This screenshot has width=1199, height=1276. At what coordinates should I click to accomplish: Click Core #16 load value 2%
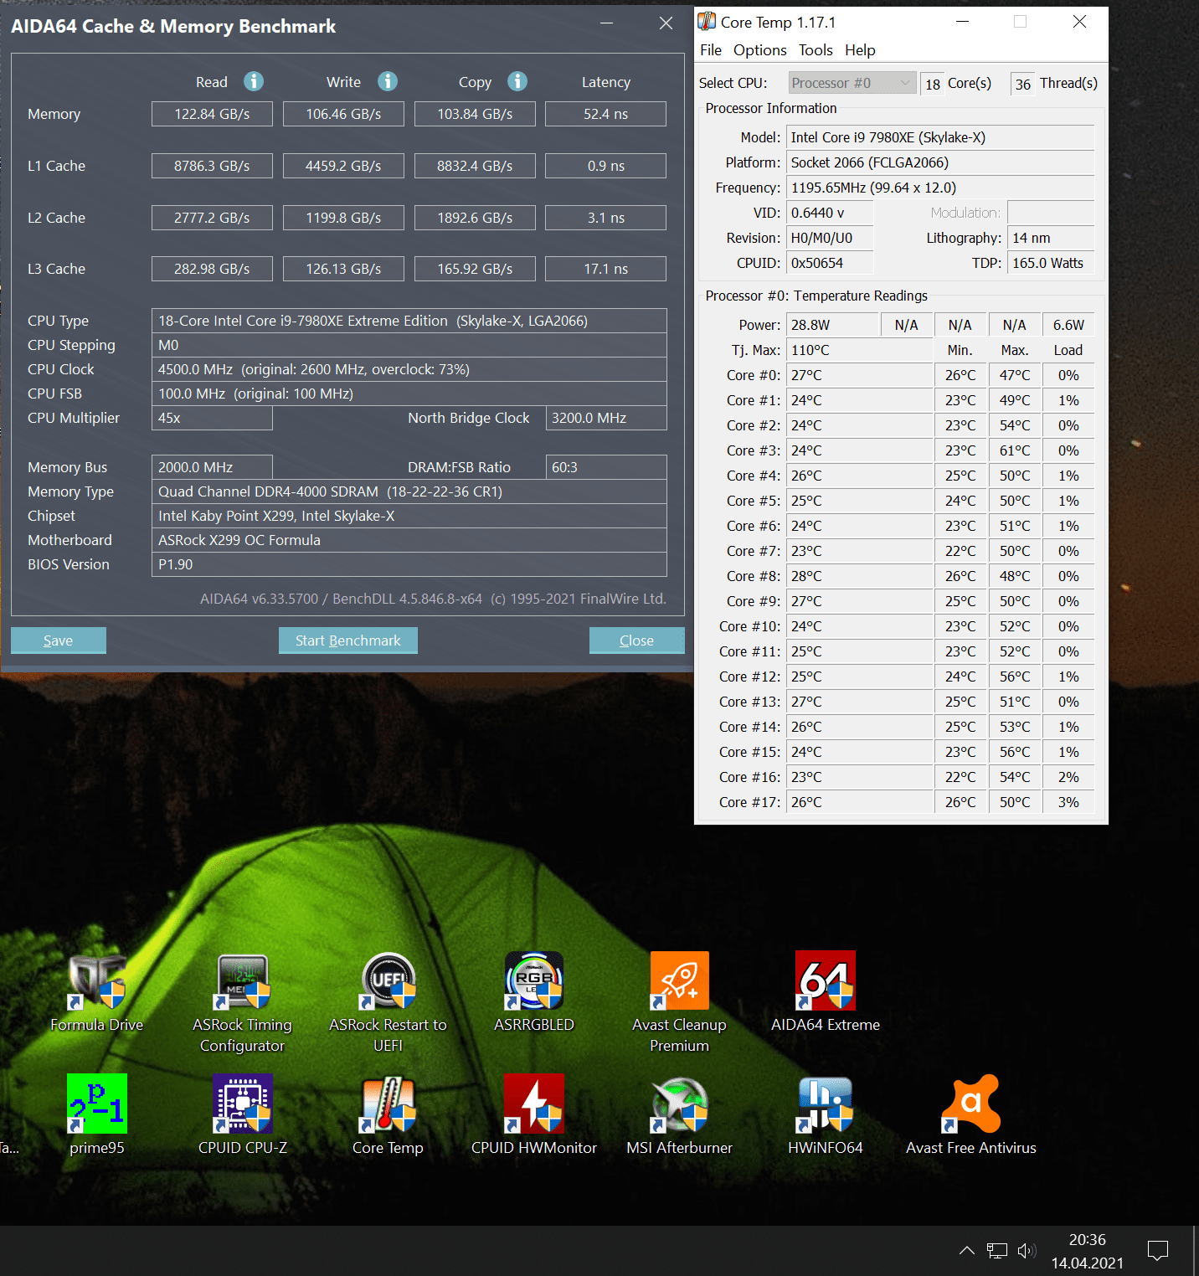pyautogui.click(x=1068, y=777)
